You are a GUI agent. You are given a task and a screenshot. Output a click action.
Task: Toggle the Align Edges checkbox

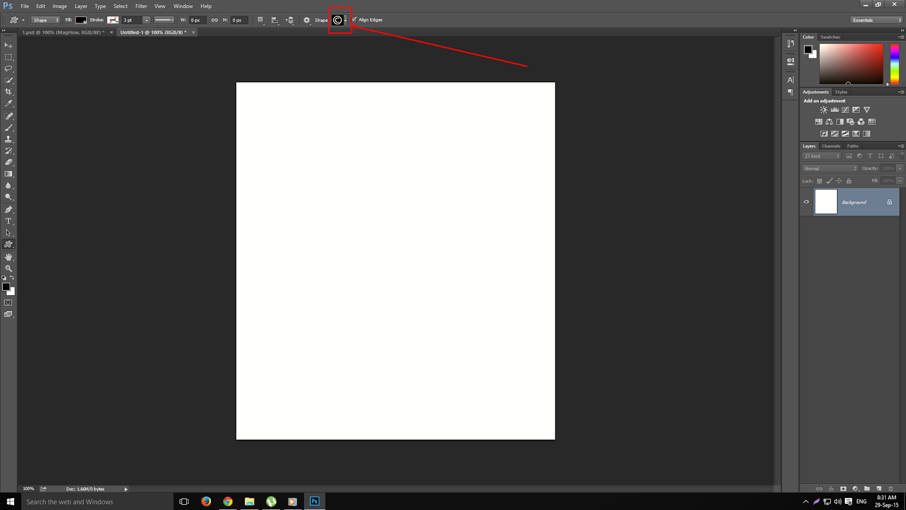coord(354,20)
